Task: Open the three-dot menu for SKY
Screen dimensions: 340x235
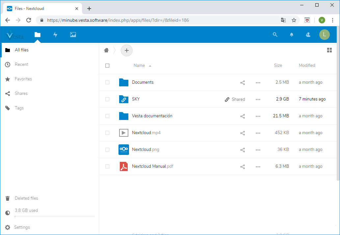Action: [x=258, y=100]
